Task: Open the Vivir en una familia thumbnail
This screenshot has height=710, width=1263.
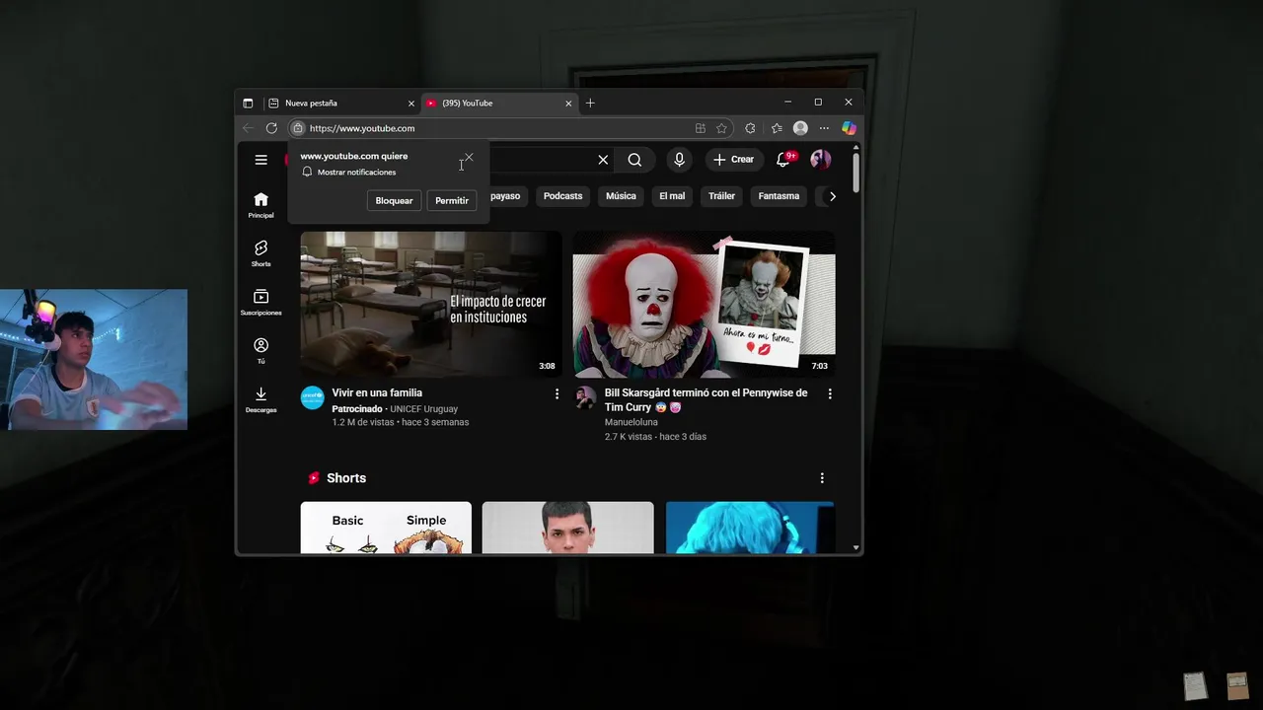Action: point(431,304)
